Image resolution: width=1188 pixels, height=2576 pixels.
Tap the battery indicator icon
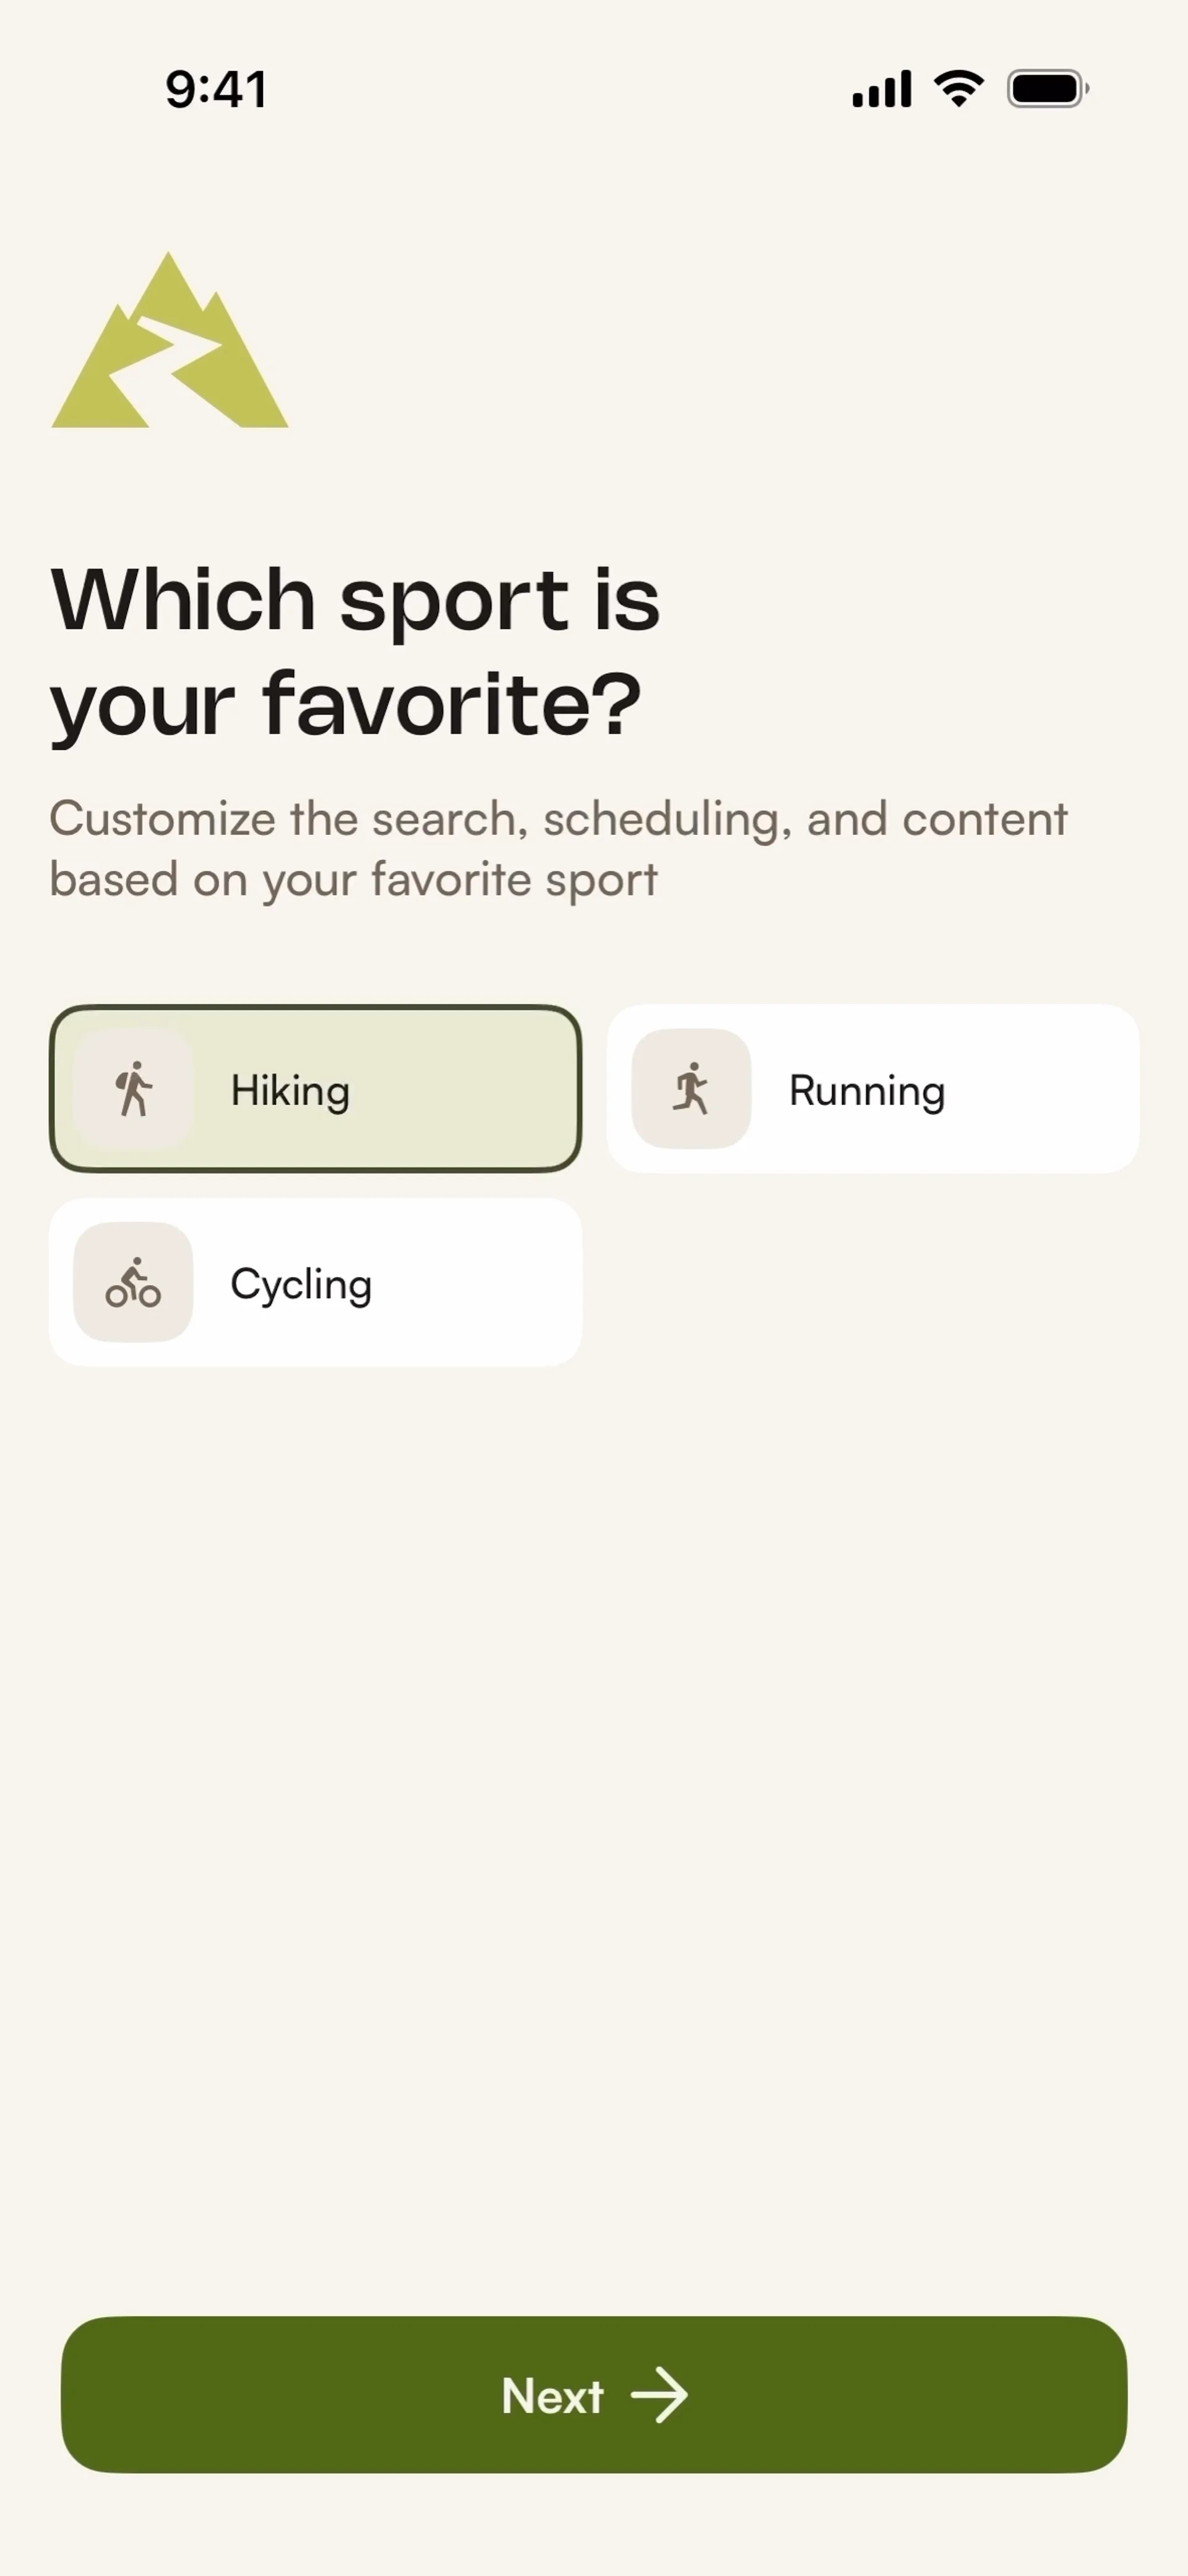(x=1046, y=89)
